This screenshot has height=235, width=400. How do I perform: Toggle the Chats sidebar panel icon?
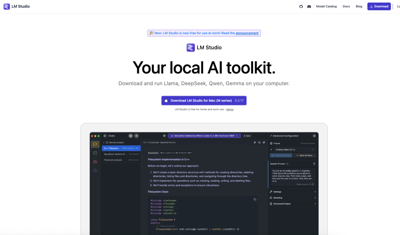(105, 136)
